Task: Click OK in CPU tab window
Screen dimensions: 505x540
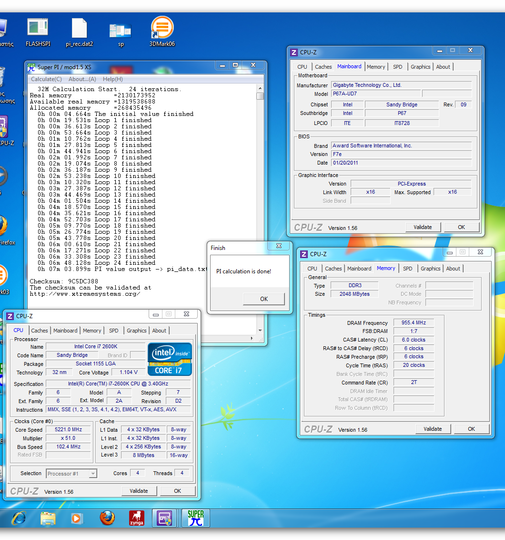Action: point(178,491)
